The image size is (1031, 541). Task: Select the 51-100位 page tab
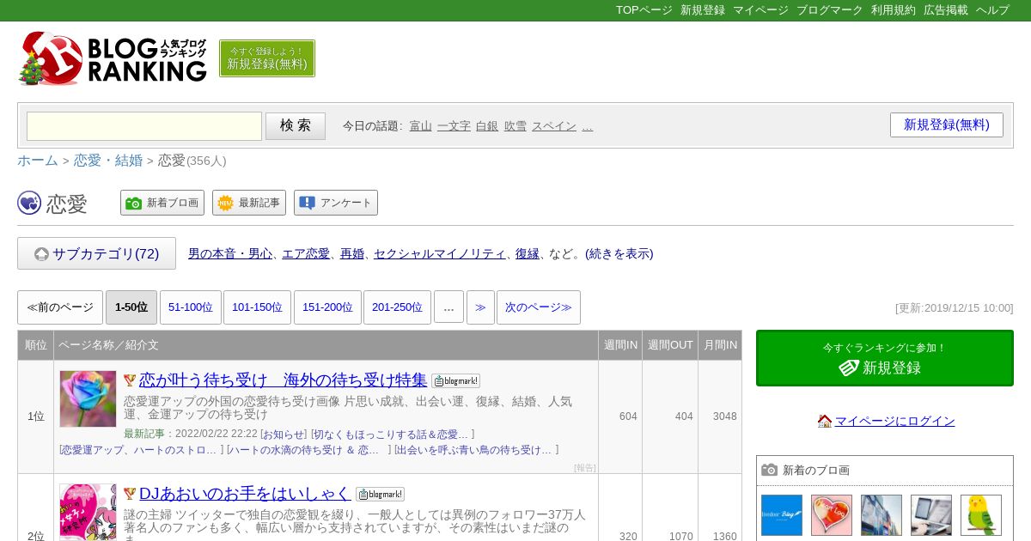(x=191, y=307)
